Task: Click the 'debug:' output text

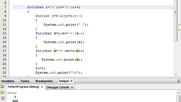Action: (12, 93)
